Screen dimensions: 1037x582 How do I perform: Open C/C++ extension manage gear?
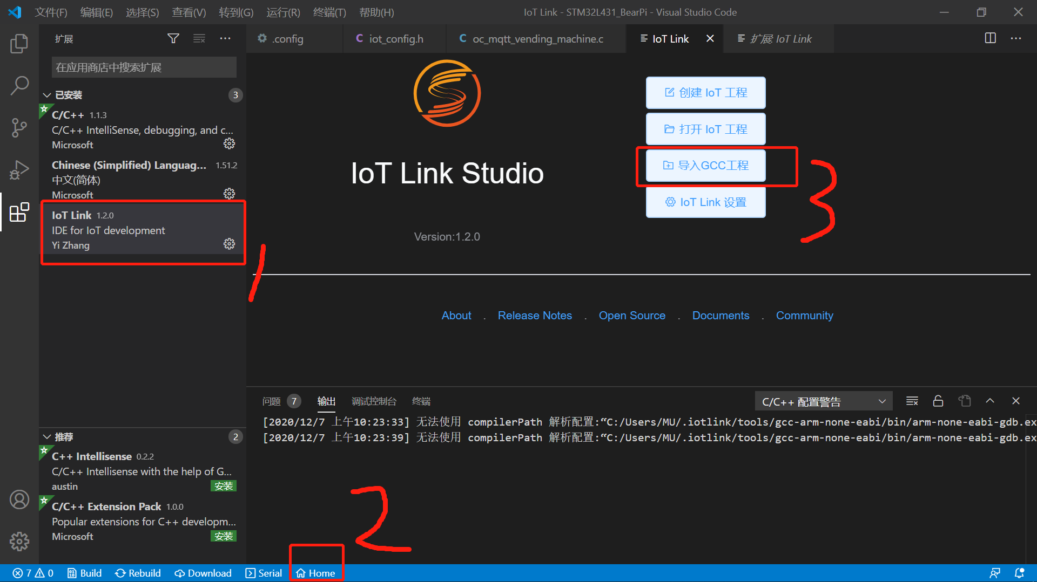tap(230, 143)
